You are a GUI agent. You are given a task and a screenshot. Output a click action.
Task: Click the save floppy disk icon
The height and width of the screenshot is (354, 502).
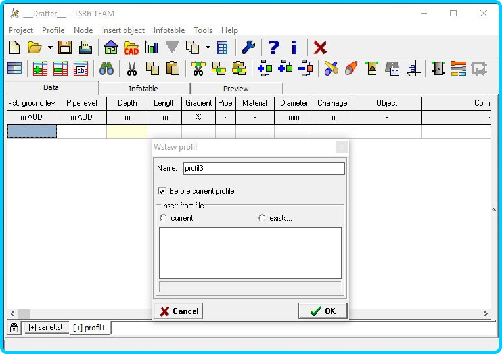tap(65, 47)
